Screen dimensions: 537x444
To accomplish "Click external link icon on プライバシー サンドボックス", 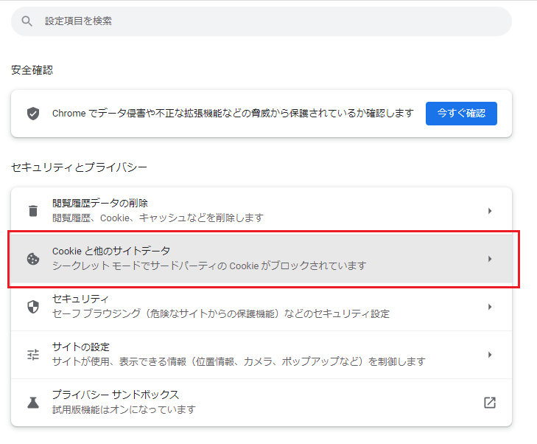I will (x=490, y=403).
